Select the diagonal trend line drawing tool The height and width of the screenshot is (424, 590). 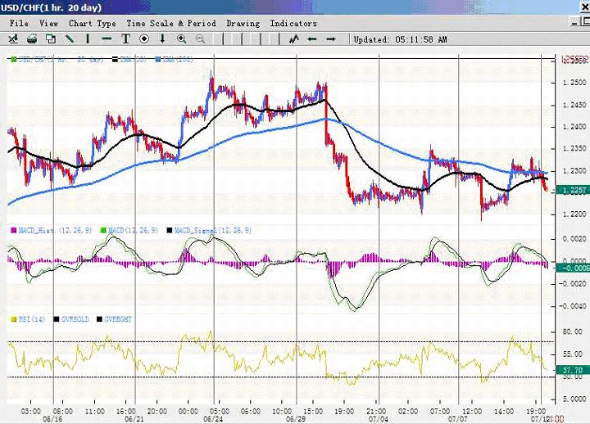pos(70,38)
